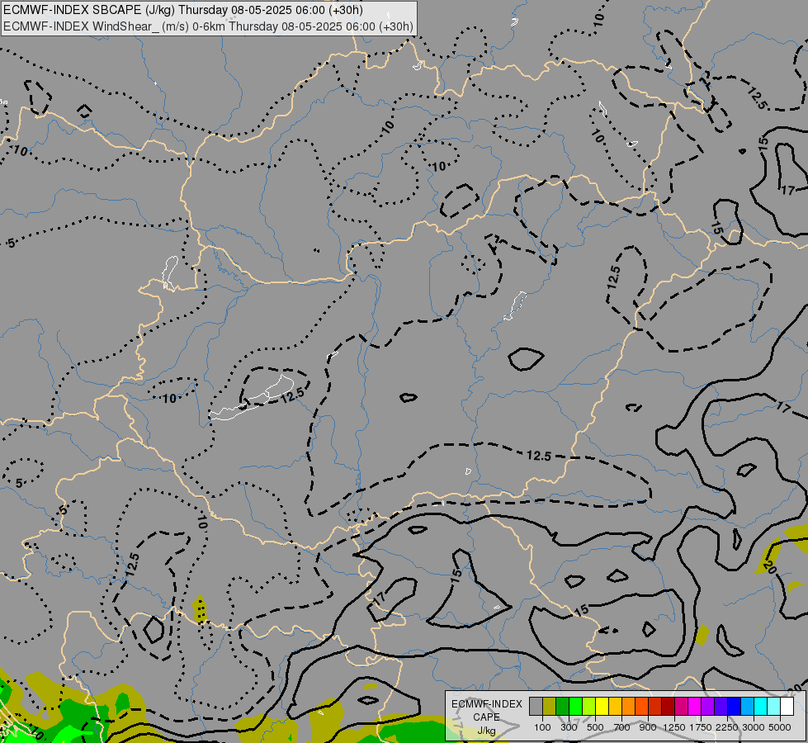The image size is (808, 743).
Task: Pick the dark red legend swatch
Action: pyautogui.click(x=668, y=706)
